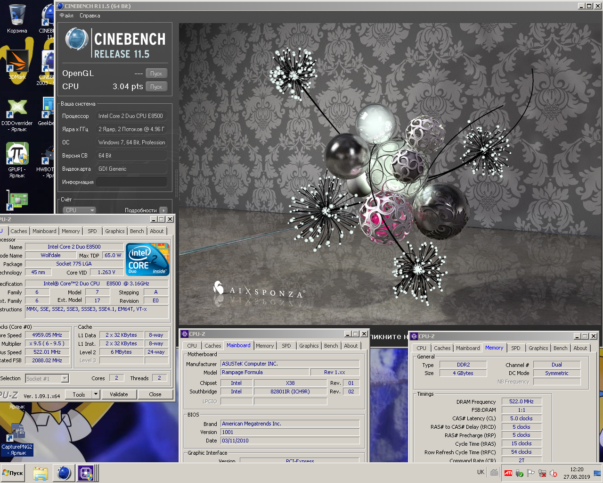This screenshot has width=603, height=483.
Task: Click the Show desktop icon beside the clock
Action: click(x=597, y=473)
